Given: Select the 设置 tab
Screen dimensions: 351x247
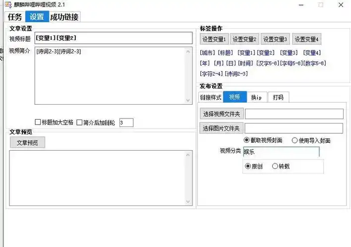Looking at the screenshot, I should (37, 16).
